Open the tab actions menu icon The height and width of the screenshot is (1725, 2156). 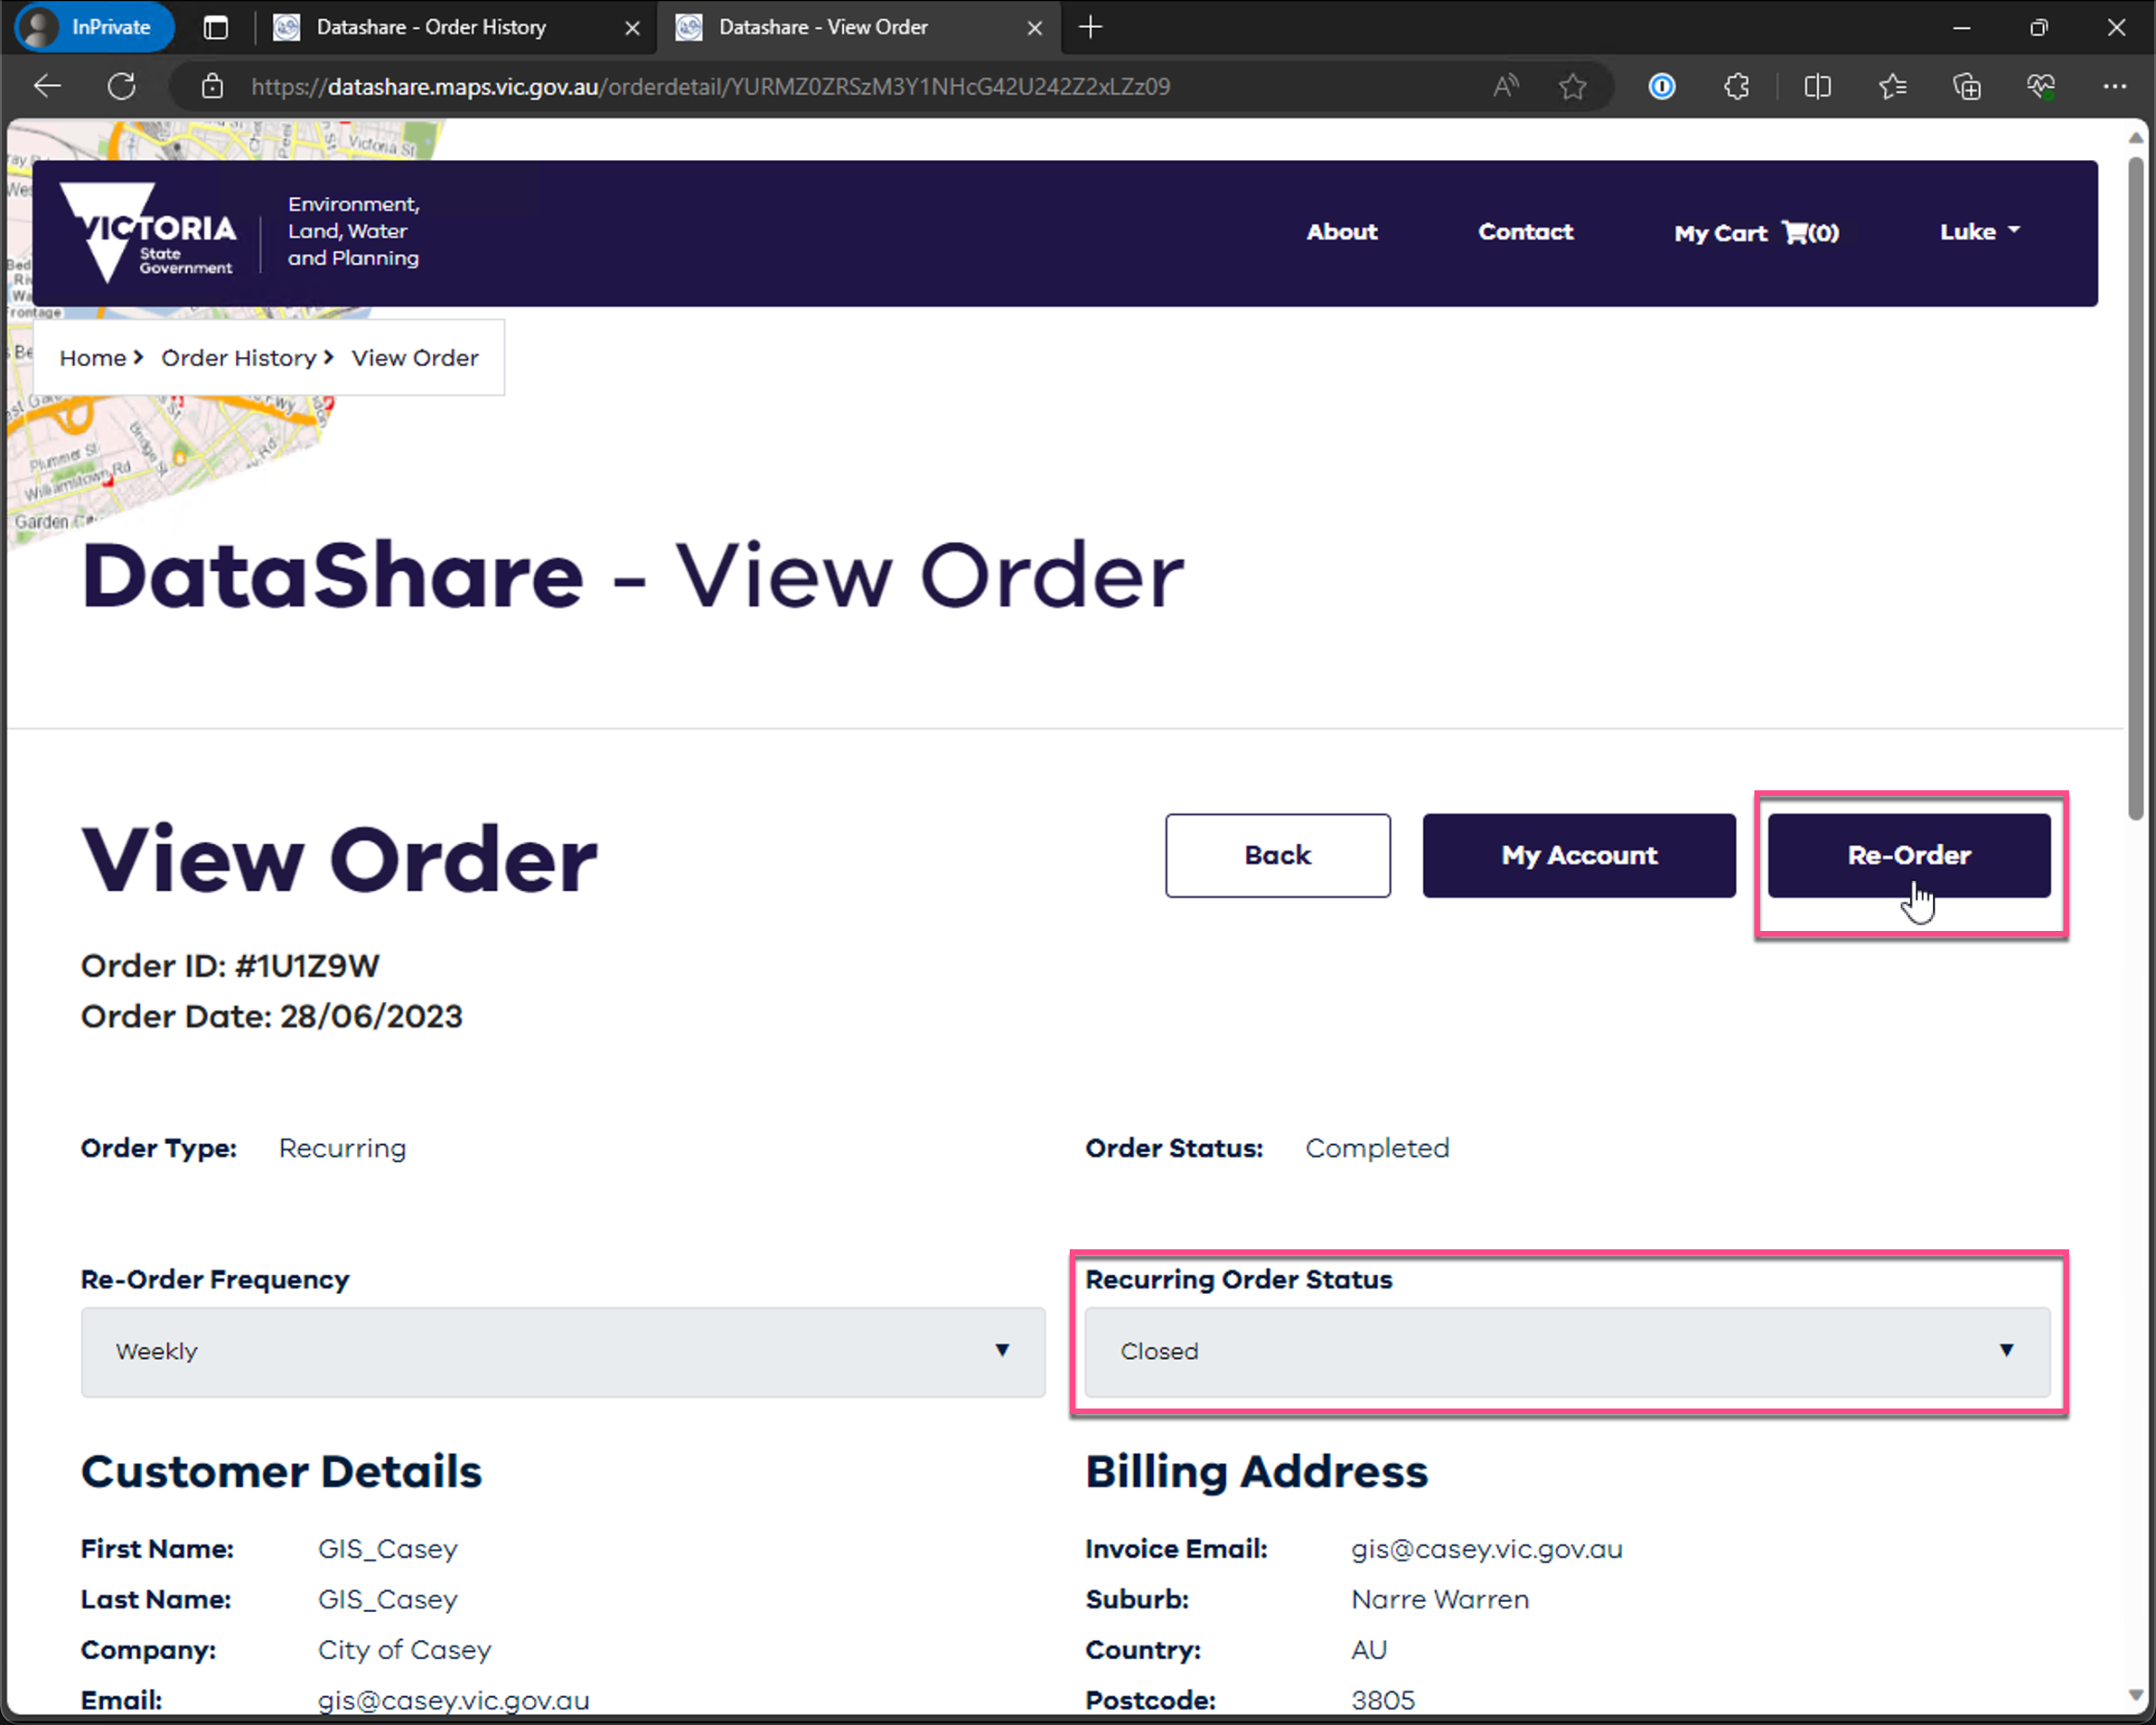tap(216, 27)
